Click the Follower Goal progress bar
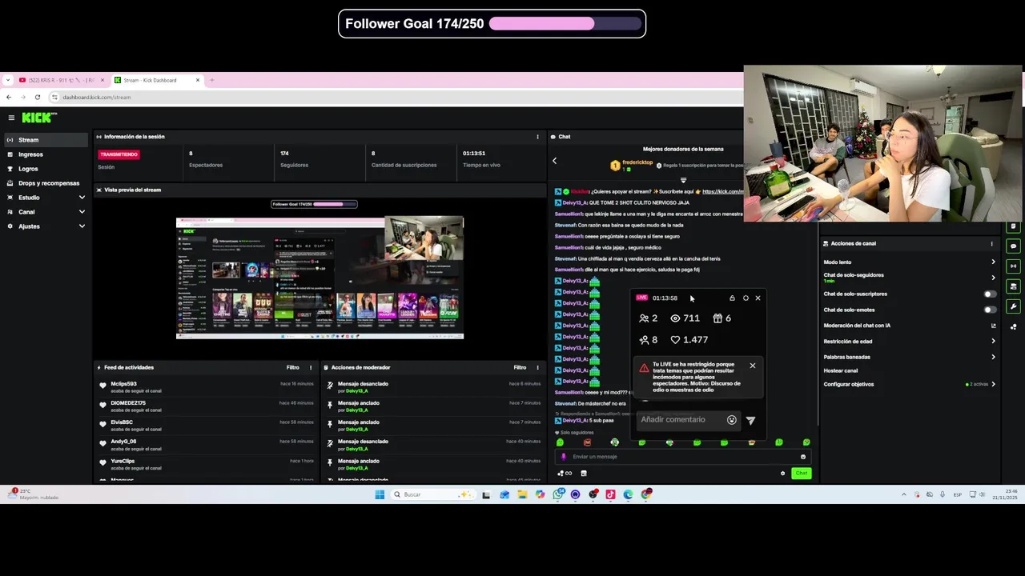Screen dimensions: 1025x576 (x=565, y=24)
